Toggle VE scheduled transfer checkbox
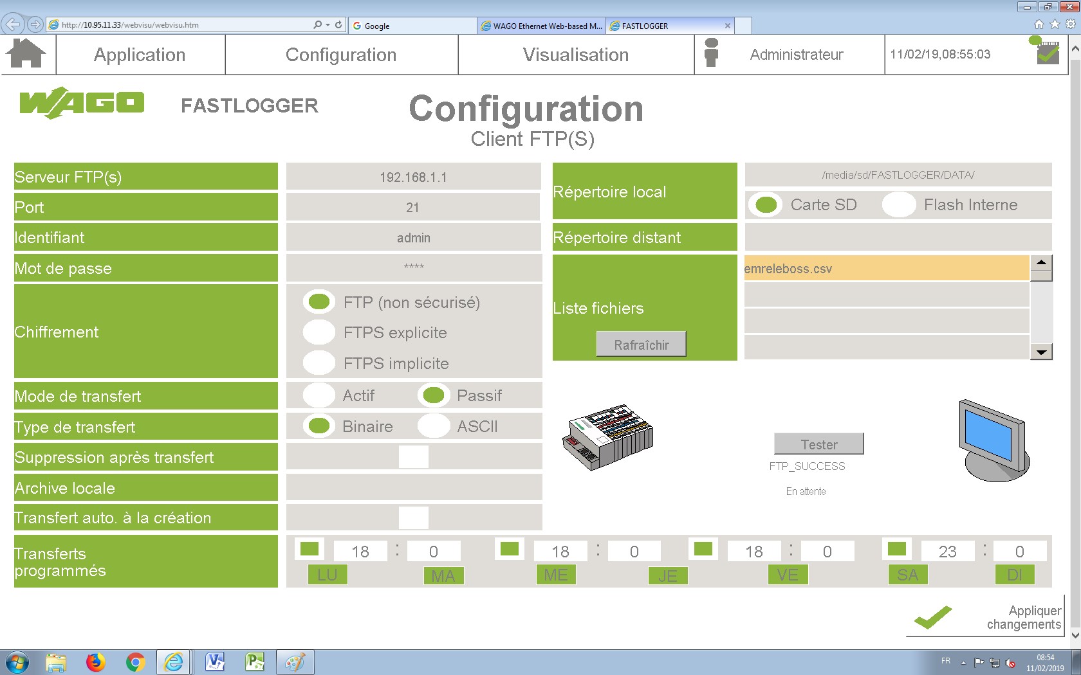1081x675 pixels. click(x=703, y=549)
